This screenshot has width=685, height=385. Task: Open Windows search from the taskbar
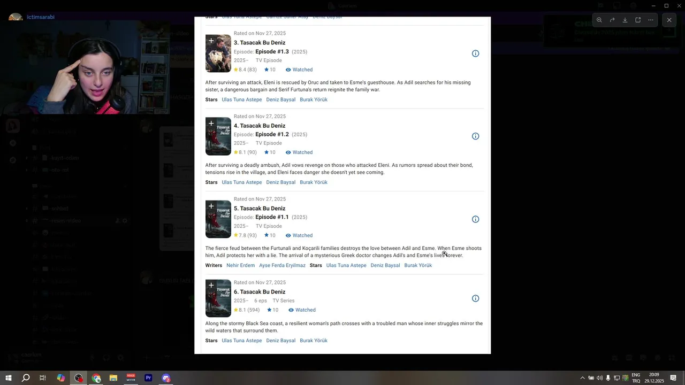click(x=26, y=378)
